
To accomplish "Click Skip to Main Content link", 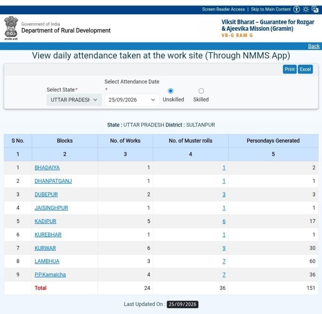I will coord(271,9).
